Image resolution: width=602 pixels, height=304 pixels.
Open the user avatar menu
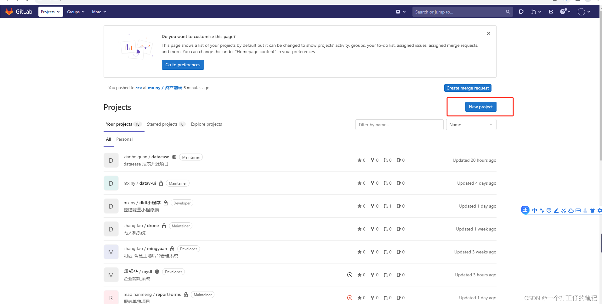point(584,12)
